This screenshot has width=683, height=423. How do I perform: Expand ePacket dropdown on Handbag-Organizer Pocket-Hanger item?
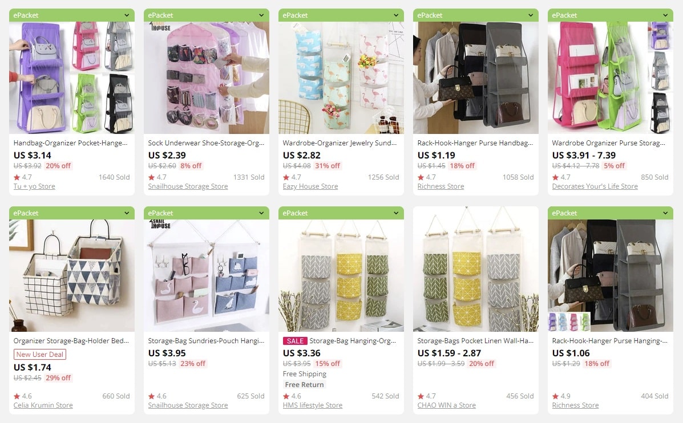coord(127,15)
